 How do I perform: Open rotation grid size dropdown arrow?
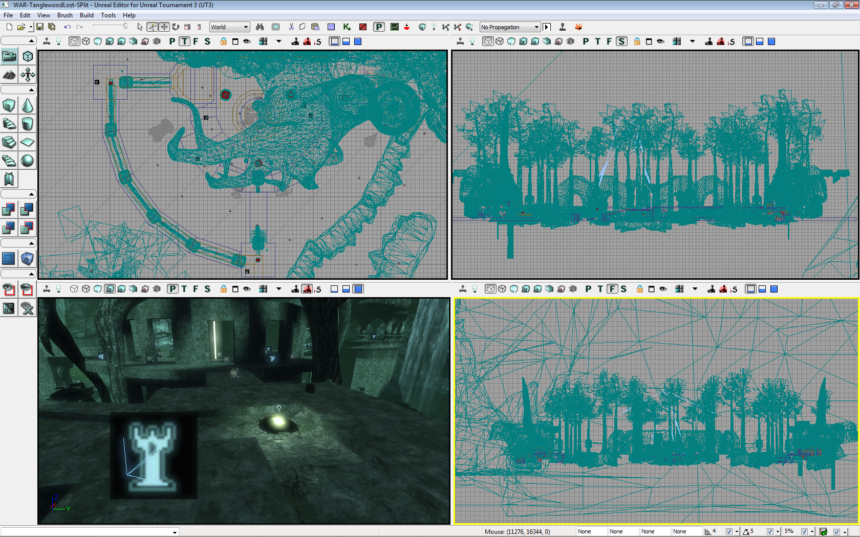tap(778, 532)
